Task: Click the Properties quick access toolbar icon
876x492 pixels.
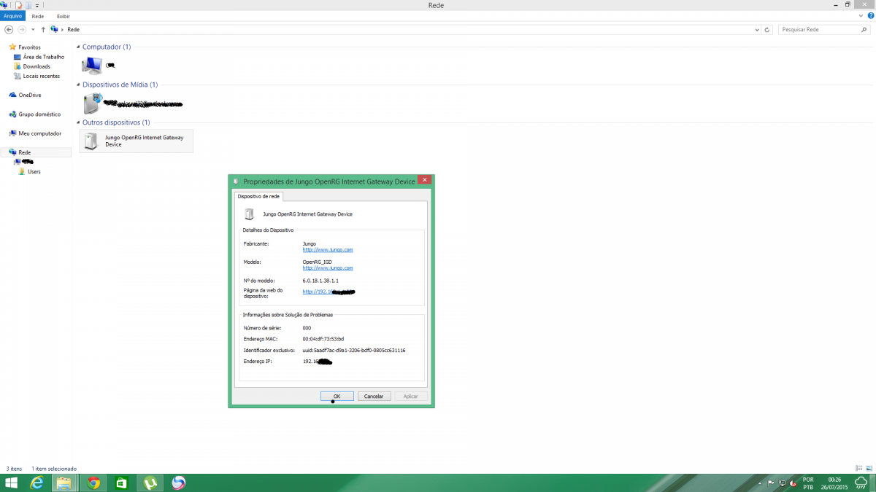Action: point(19,5)
